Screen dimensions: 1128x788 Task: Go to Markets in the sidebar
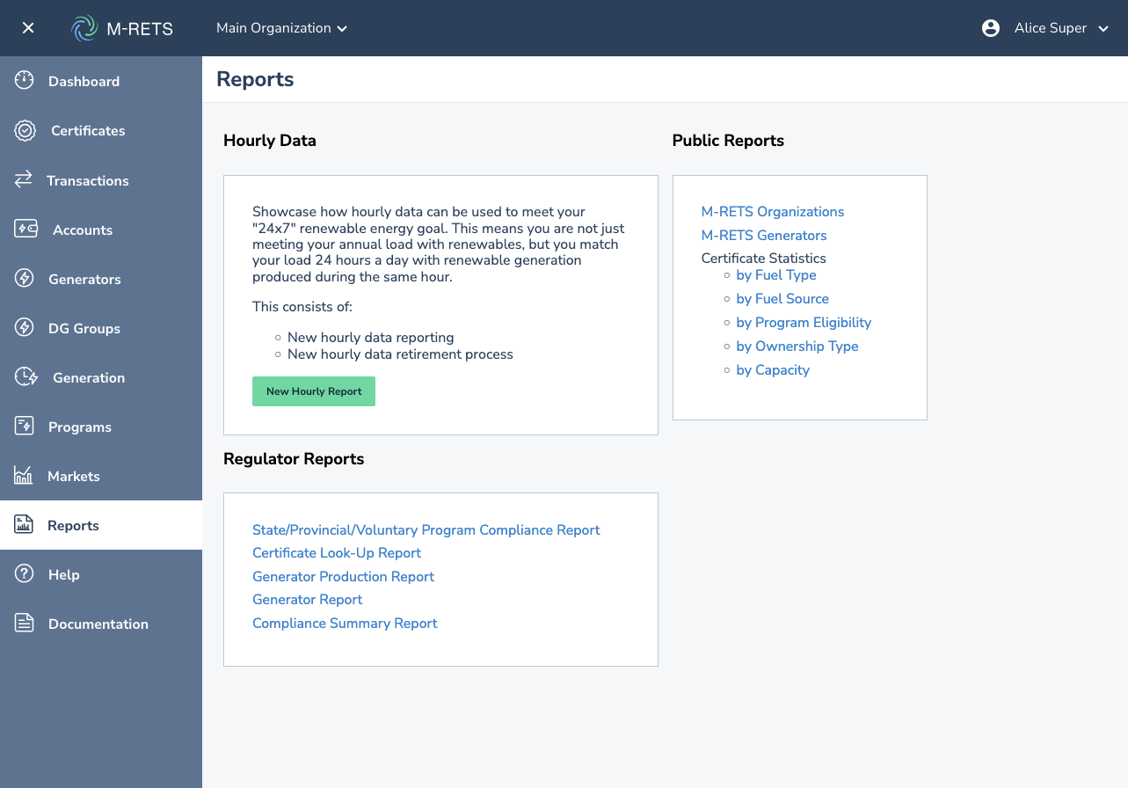point(101,475)
